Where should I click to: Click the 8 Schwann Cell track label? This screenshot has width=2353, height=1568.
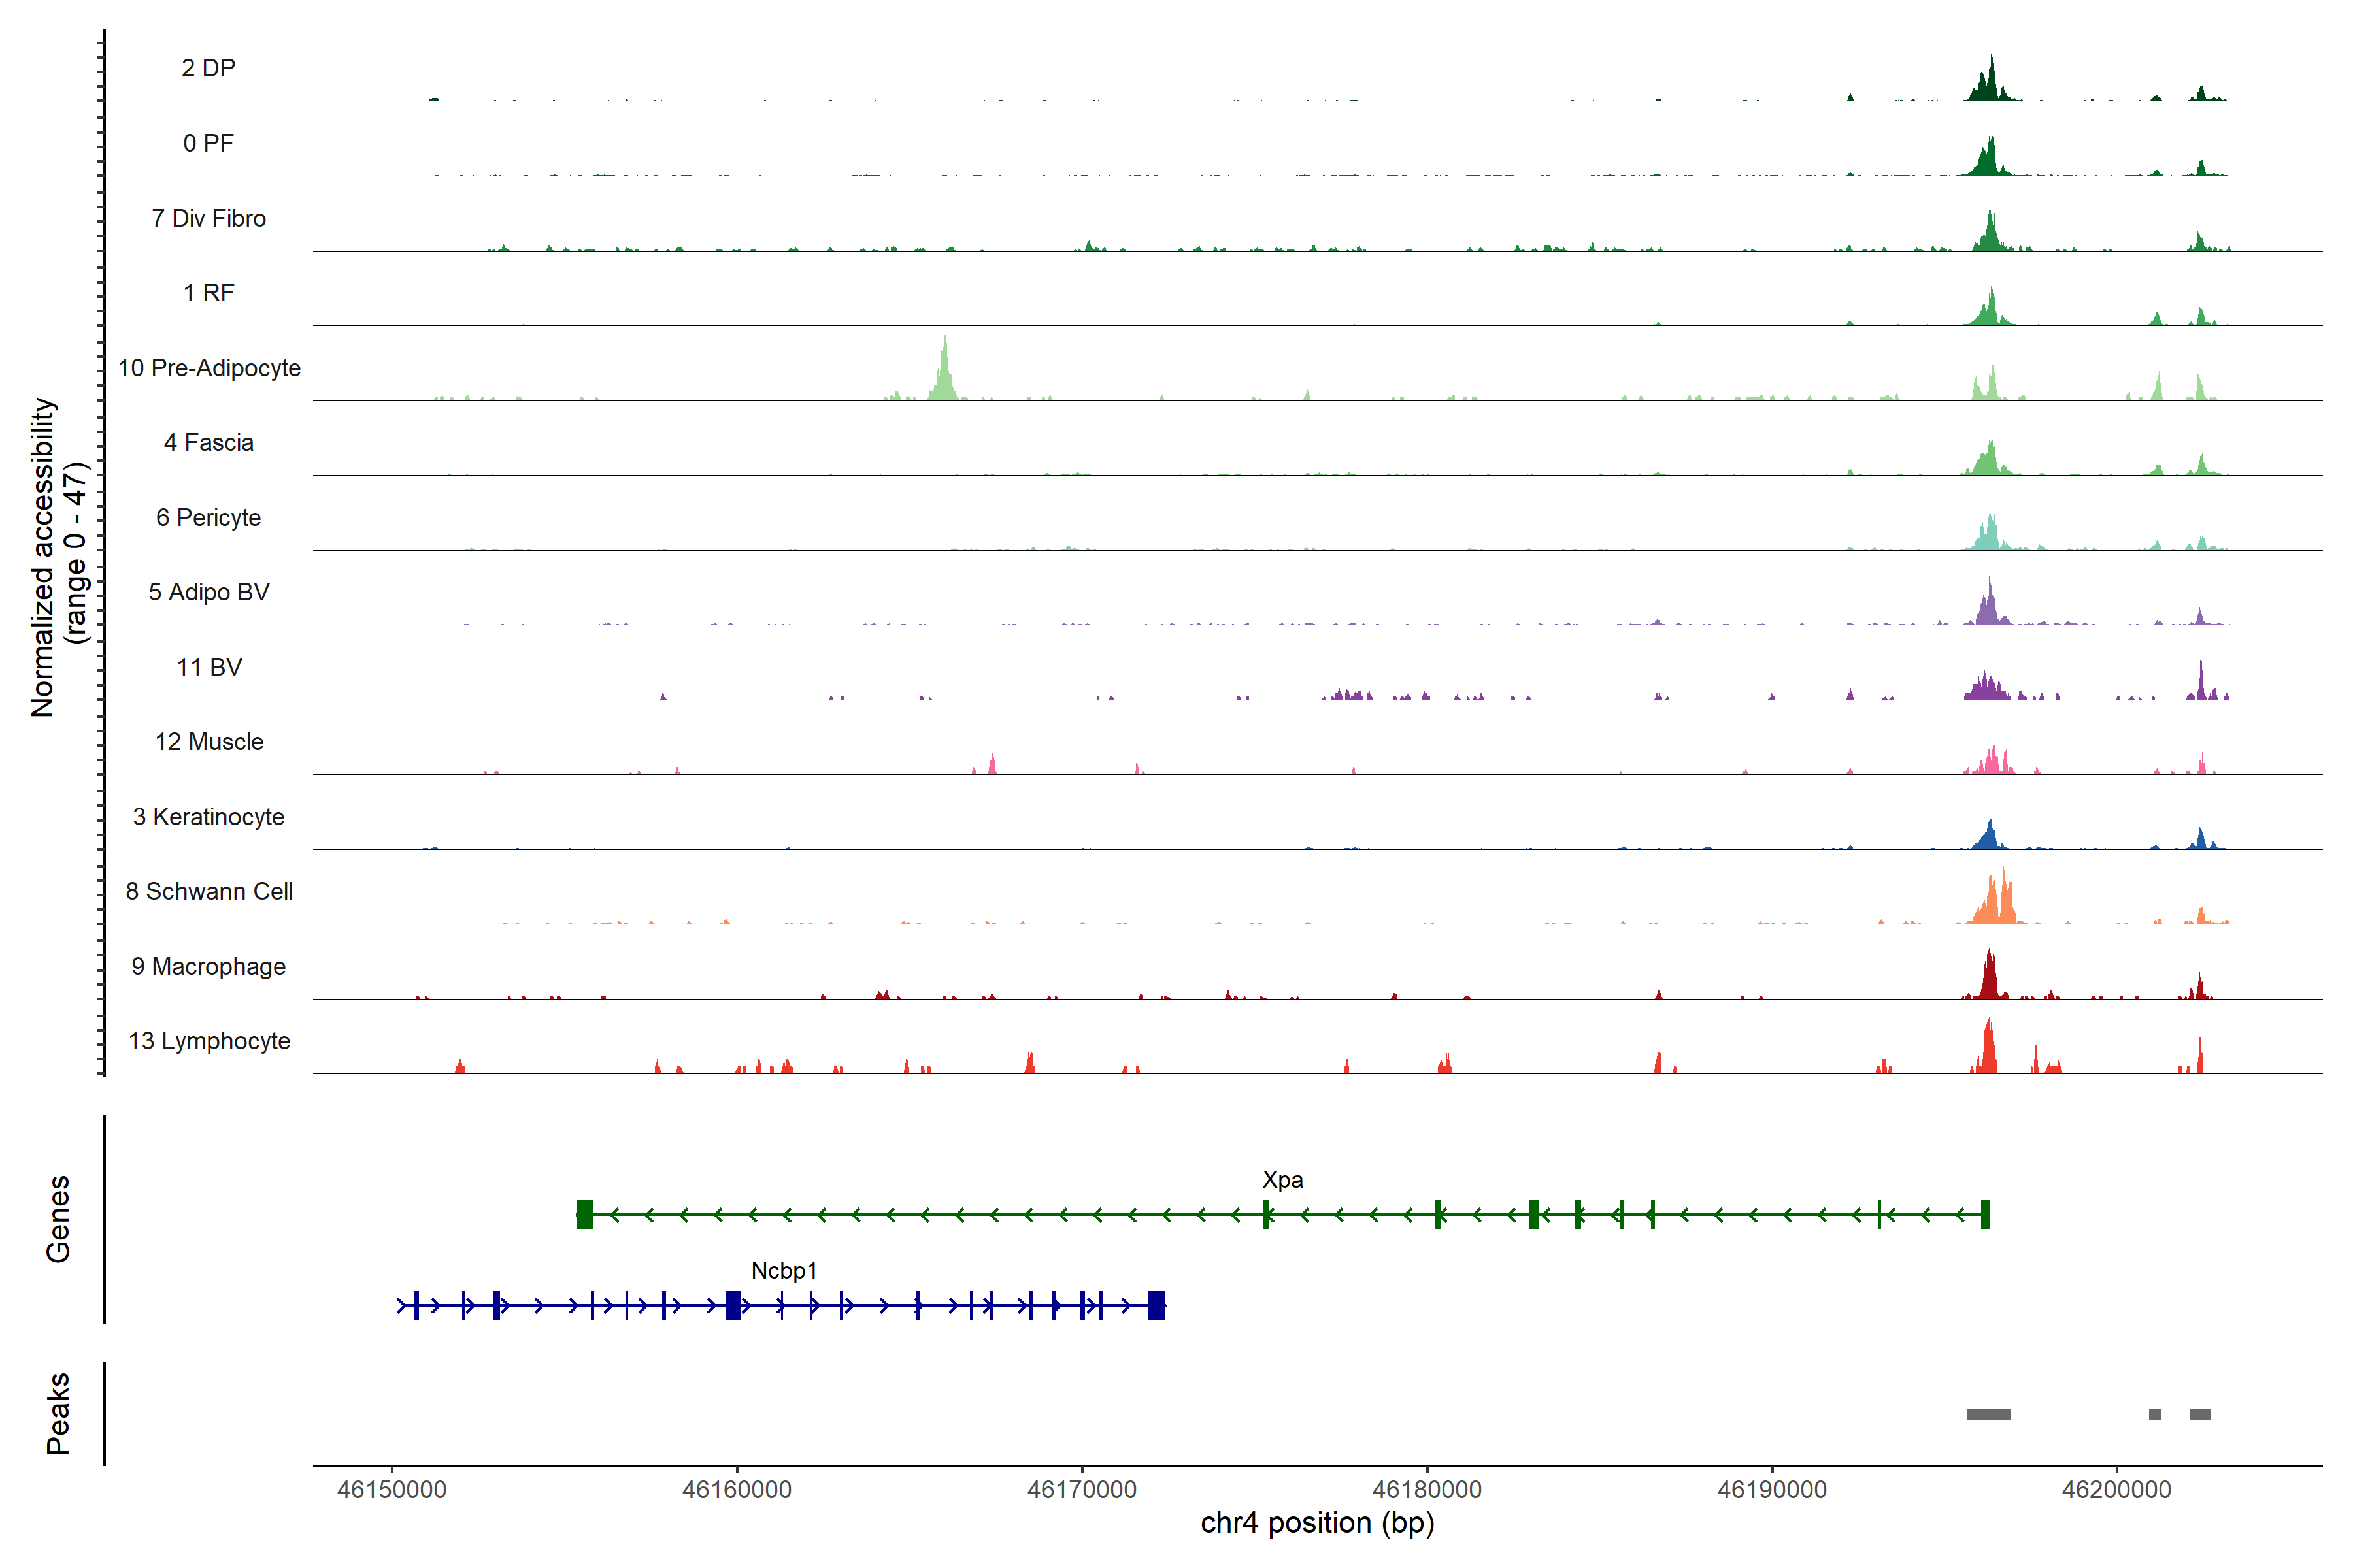pyautogui.click(x=209, y=891)
